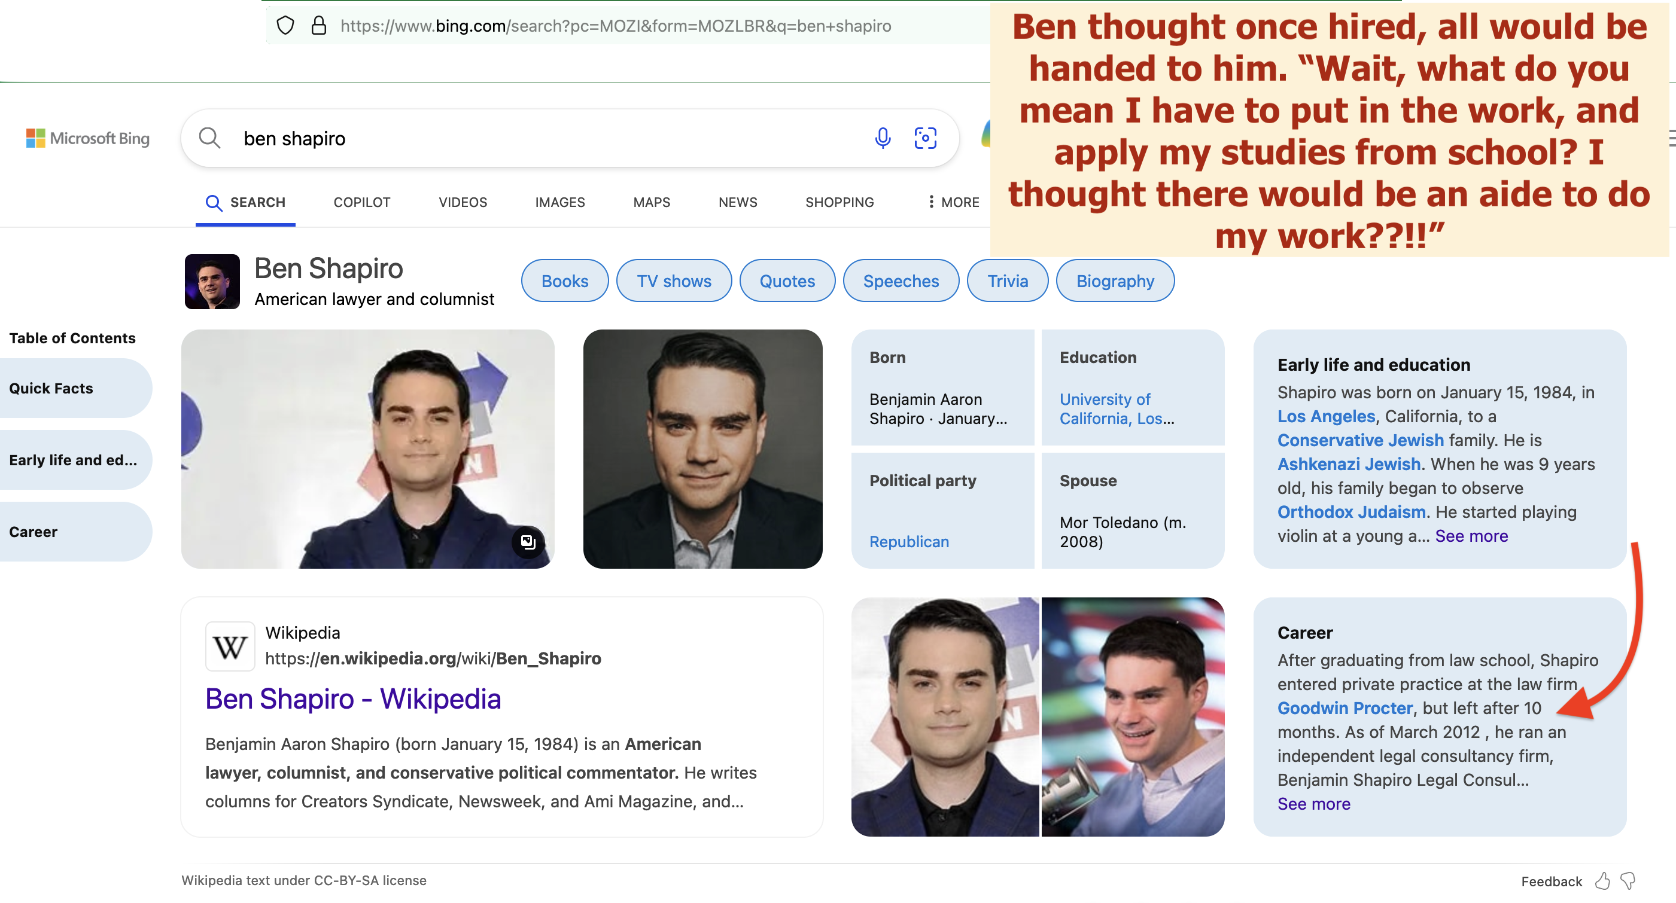
Task: Click the shield tracking protection icon
Action: (x=285, y=25)
